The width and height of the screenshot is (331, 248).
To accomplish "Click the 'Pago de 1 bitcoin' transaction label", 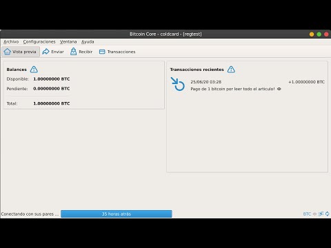I will coord(232,89).
